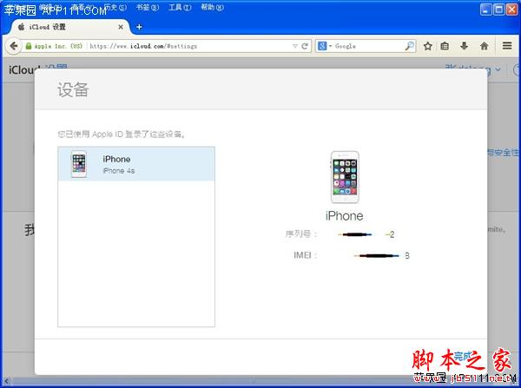521x388 pixels.
Task: Close the browser window
Action: click(511, 10)
